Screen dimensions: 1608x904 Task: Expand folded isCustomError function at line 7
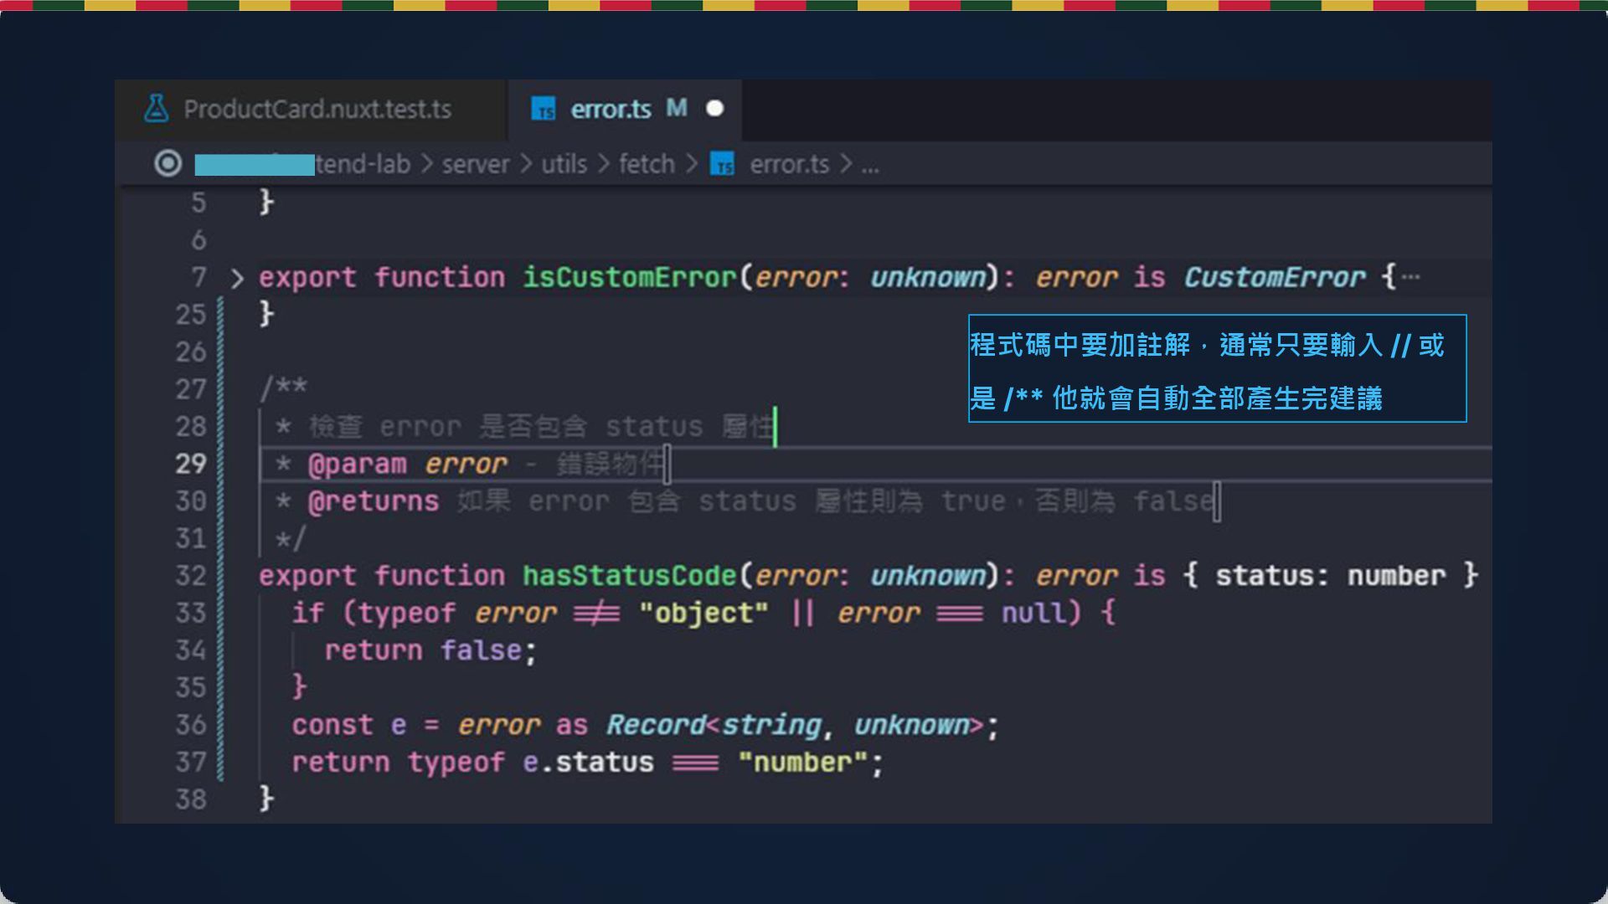tap(237, 278)
